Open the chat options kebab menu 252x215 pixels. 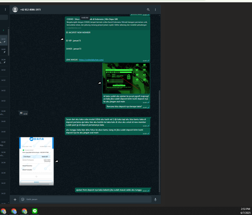coord(155,10)
